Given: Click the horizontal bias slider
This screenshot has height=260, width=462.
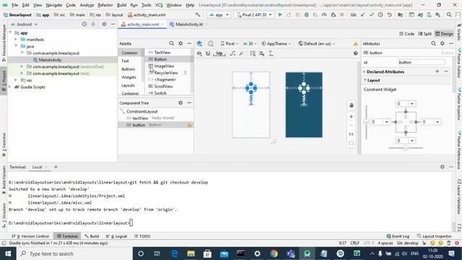Looking at the screenshot, I should pos(406,148).
